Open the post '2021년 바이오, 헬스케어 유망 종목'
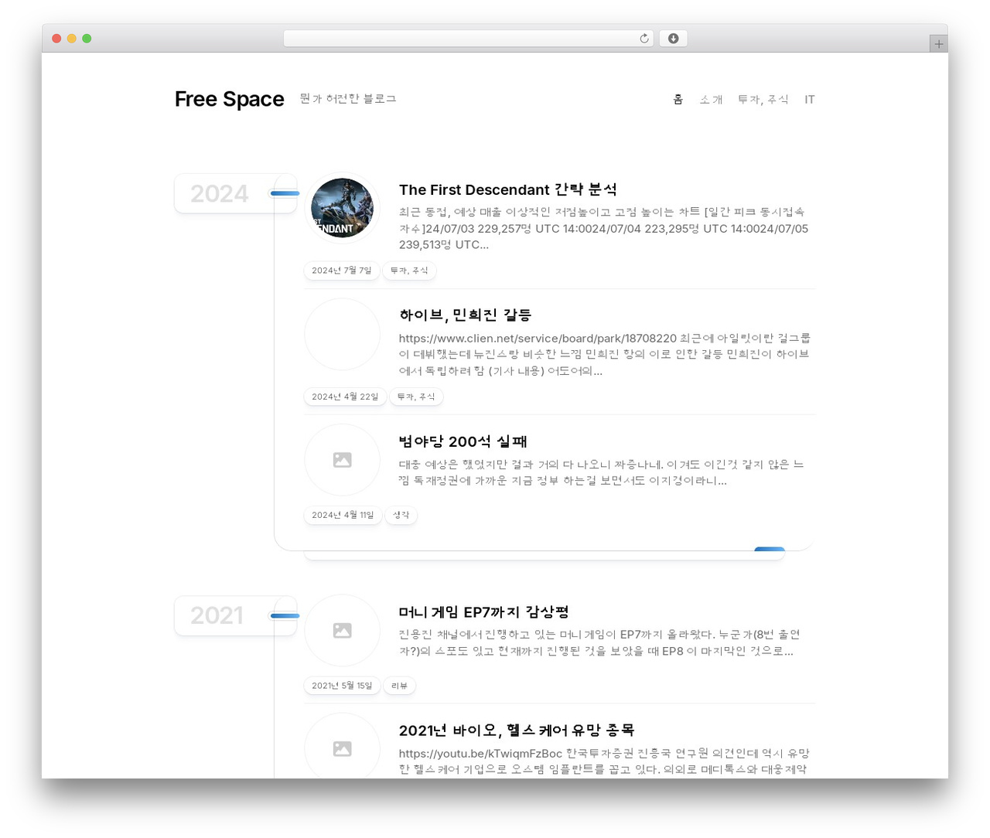The width and height of the screenshot is (990, 838). [517, 731]
